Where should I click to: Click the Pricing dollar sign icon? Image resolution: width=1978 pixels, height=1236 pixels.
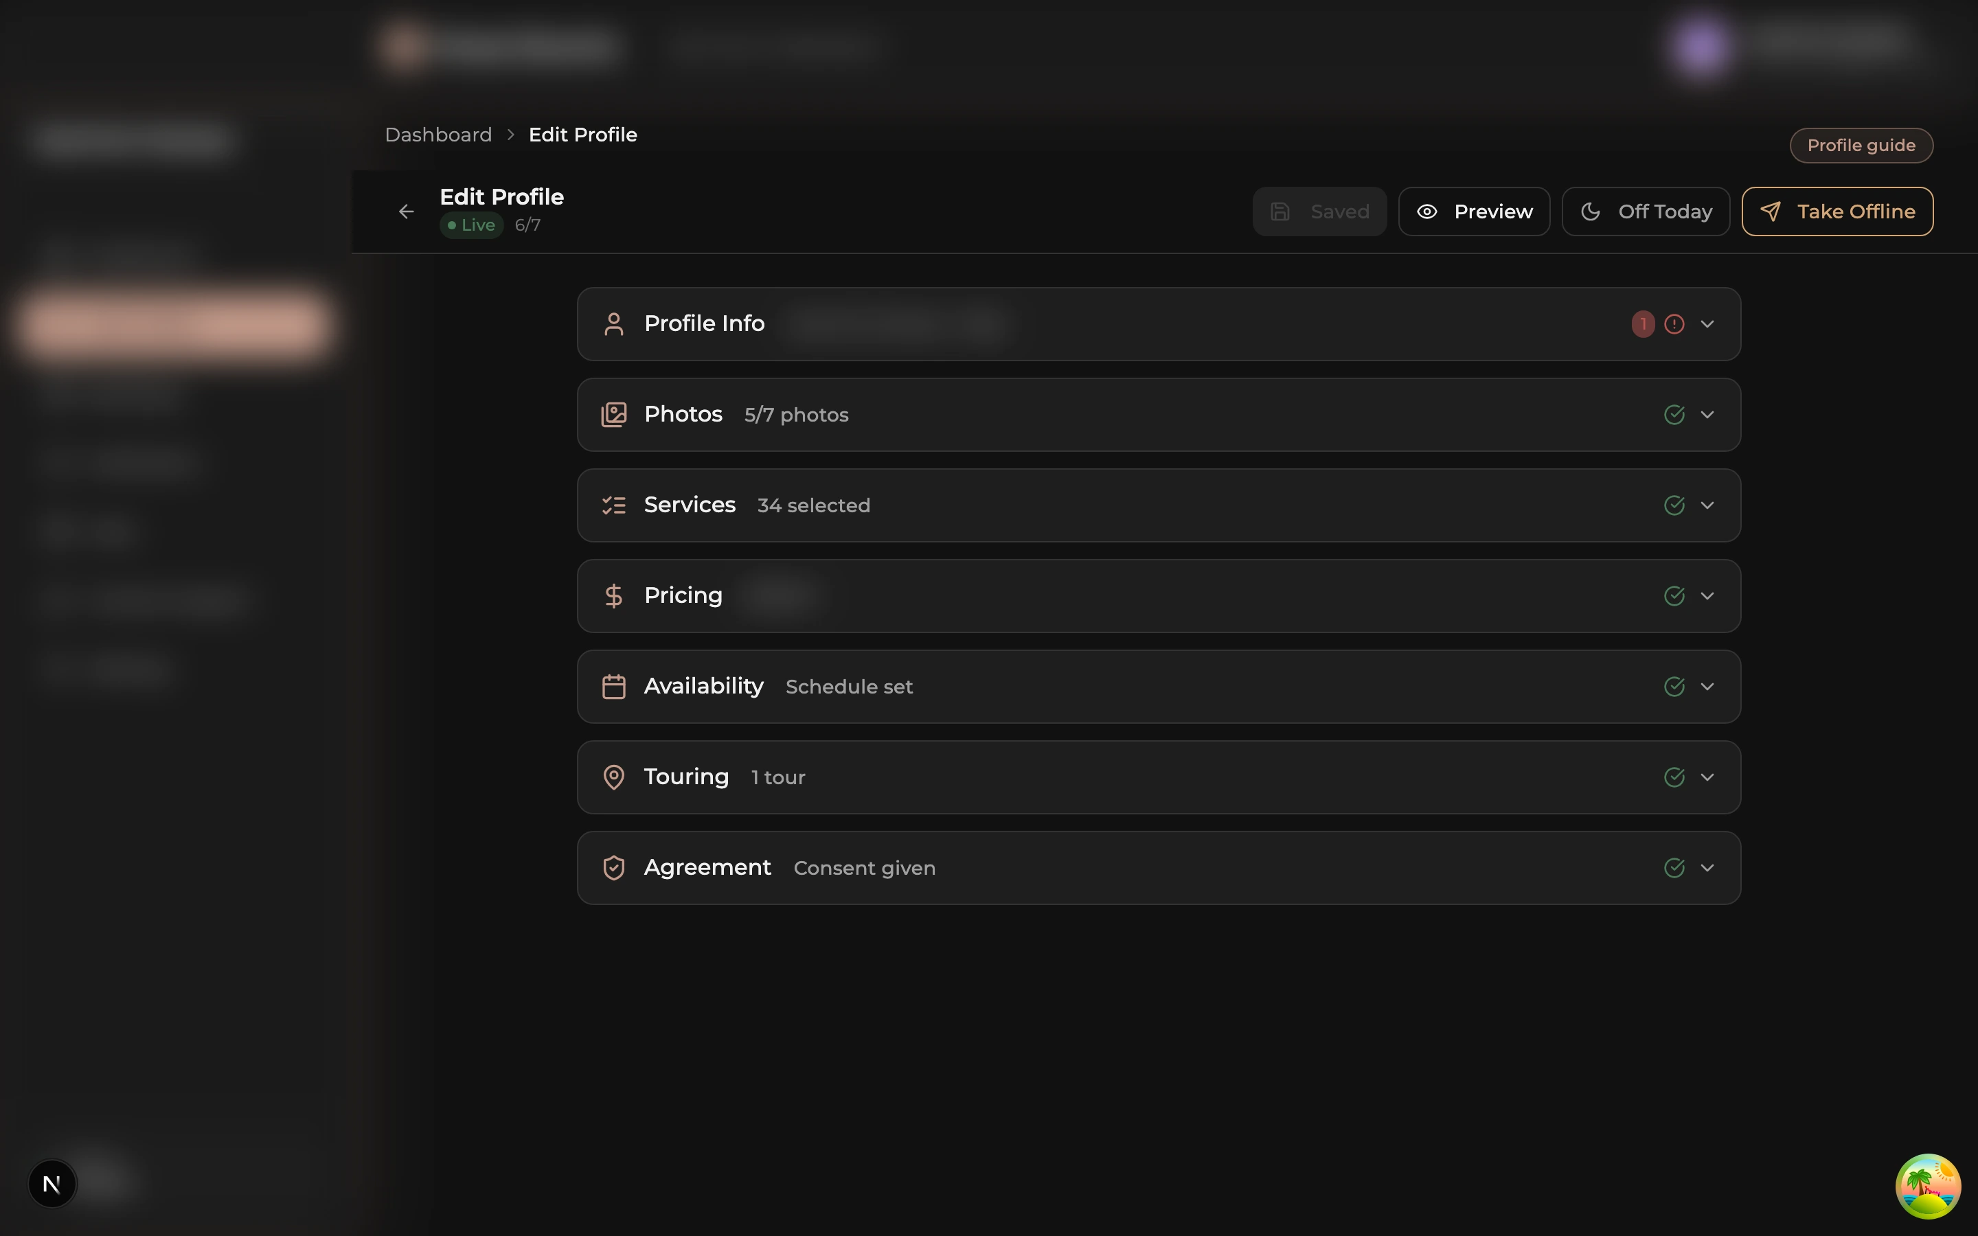pyautogui.click(x=614, y=596)
